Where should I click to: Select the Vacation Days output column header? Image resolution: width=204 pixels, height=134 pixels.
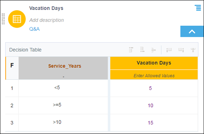click(x=154, y=63)
